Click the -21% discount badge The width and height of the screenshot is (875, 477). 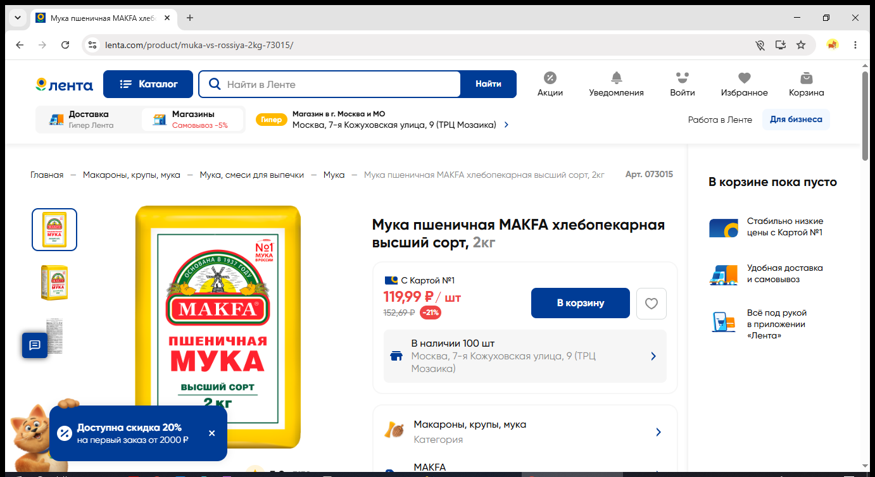point(431,312)
